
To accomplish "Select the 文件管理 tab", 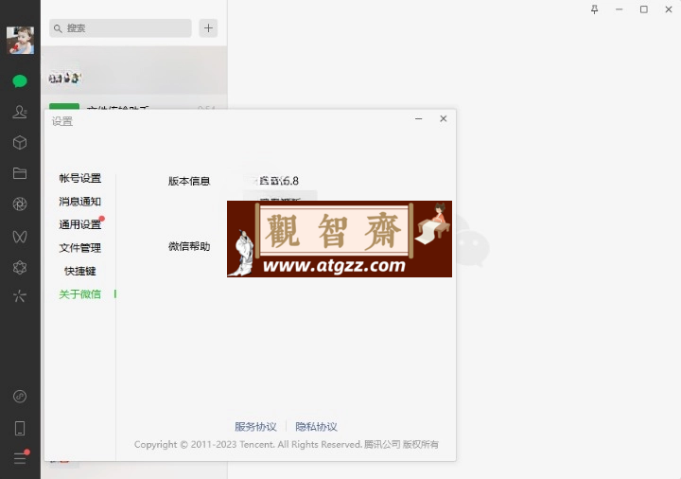I will [79, 248].
